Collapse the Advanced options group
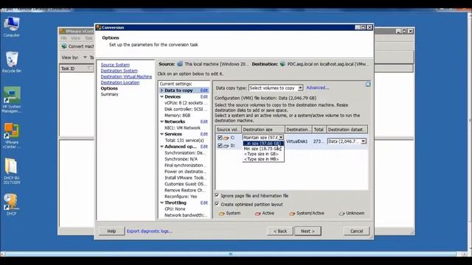The image size is (472, 265). (x=162, y=146)
